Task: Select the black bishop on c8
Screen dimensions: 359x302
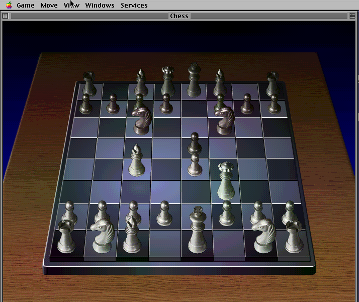Action: click(141, 83)
